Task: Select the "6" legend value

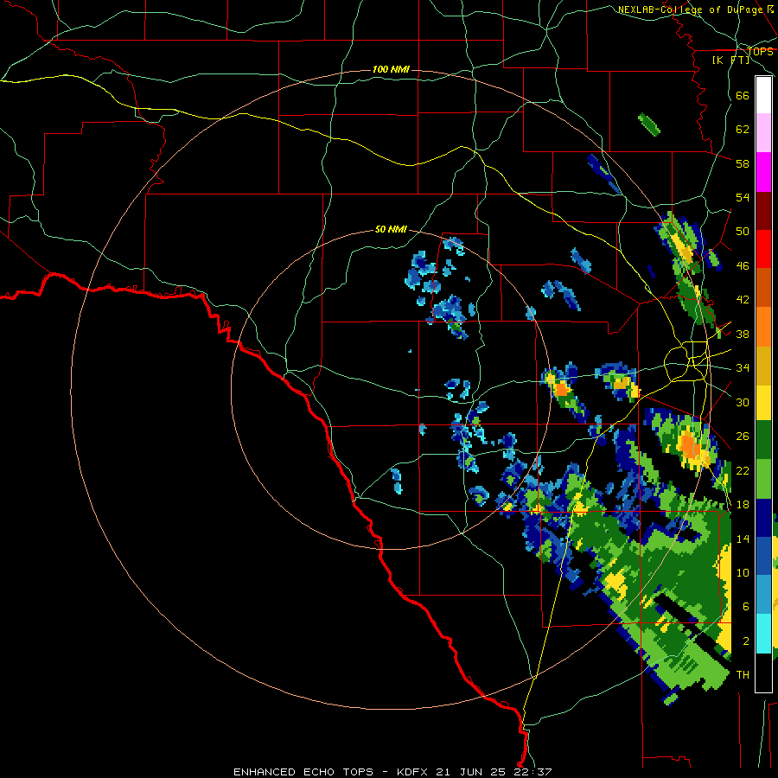Action: point(746,607)
